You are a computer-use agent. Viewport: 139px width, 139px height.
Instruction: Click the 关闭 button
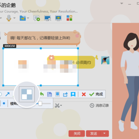coord(77,134)
